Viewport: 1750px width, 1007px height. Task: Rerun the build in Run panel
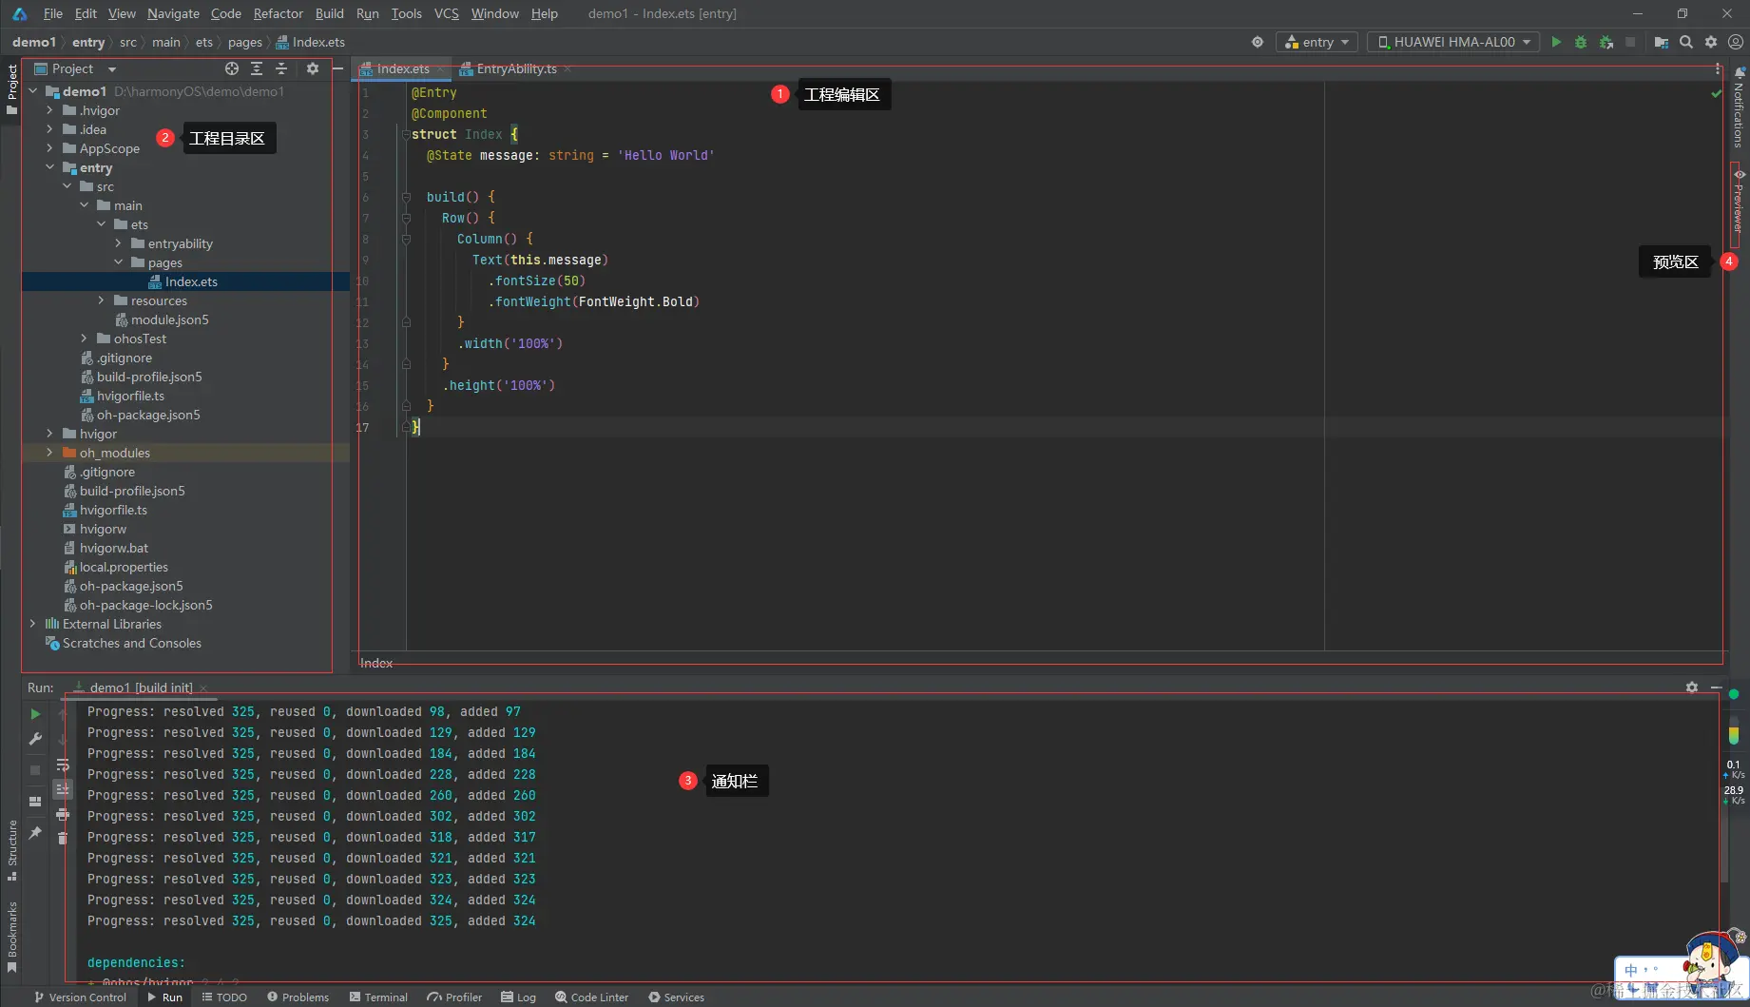point(35,714)
